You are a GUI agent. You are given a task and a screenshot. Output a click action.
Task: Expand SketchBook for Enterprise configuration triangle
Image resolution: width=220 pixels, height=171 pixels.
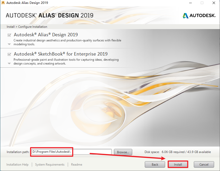click(9, 64)
